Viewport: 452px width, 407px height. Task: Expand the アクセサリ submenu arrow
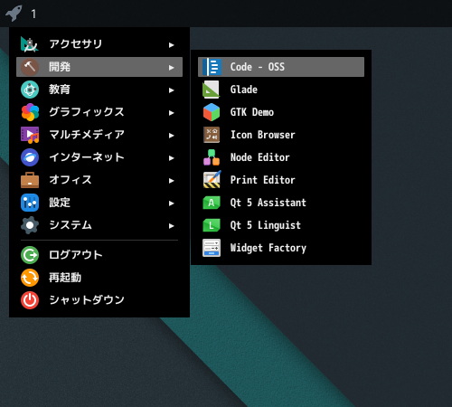pyautogui.click(x=172, y=45)
